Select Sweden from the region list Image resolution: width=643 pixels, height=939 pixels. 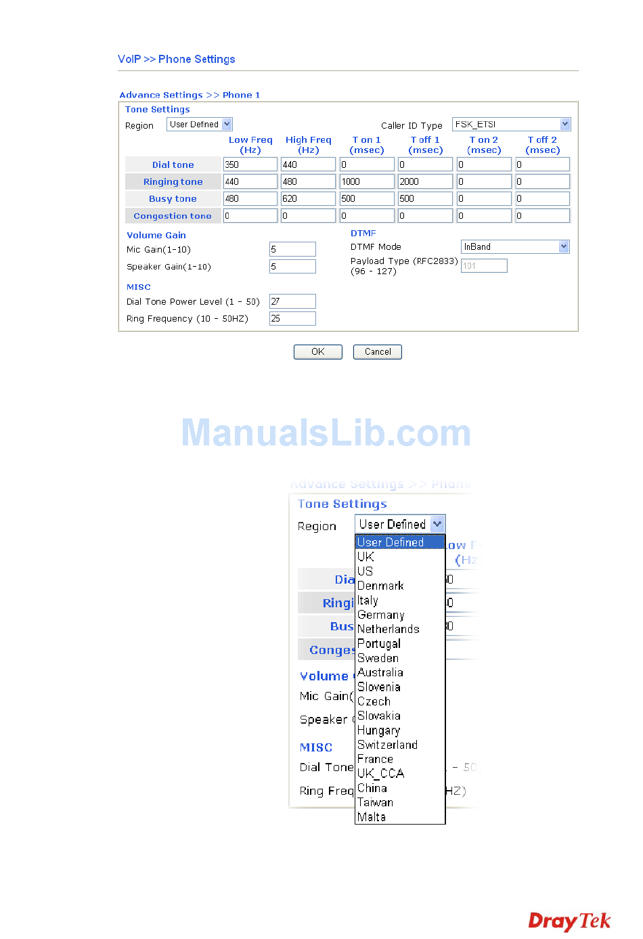tap(400, 658)
